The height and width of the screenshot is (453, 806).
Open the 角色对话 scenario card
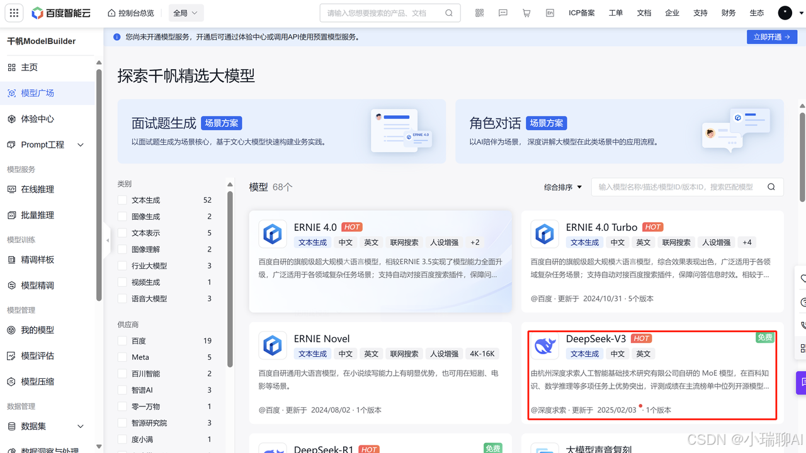[x=620, y=131]
